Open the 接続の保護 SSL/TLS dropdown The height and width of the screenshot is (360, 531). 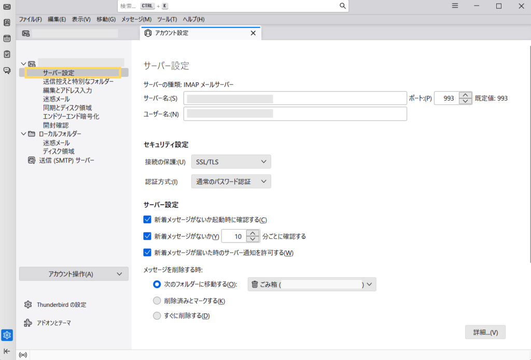[231, 162]
